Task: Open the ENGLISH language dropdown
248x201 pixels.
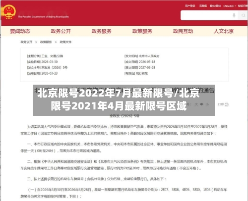Action: coord(230,6)
